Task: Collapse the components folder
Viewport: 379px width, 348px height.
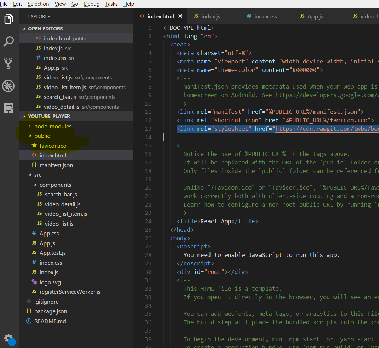Action: [x=55, y=185]
